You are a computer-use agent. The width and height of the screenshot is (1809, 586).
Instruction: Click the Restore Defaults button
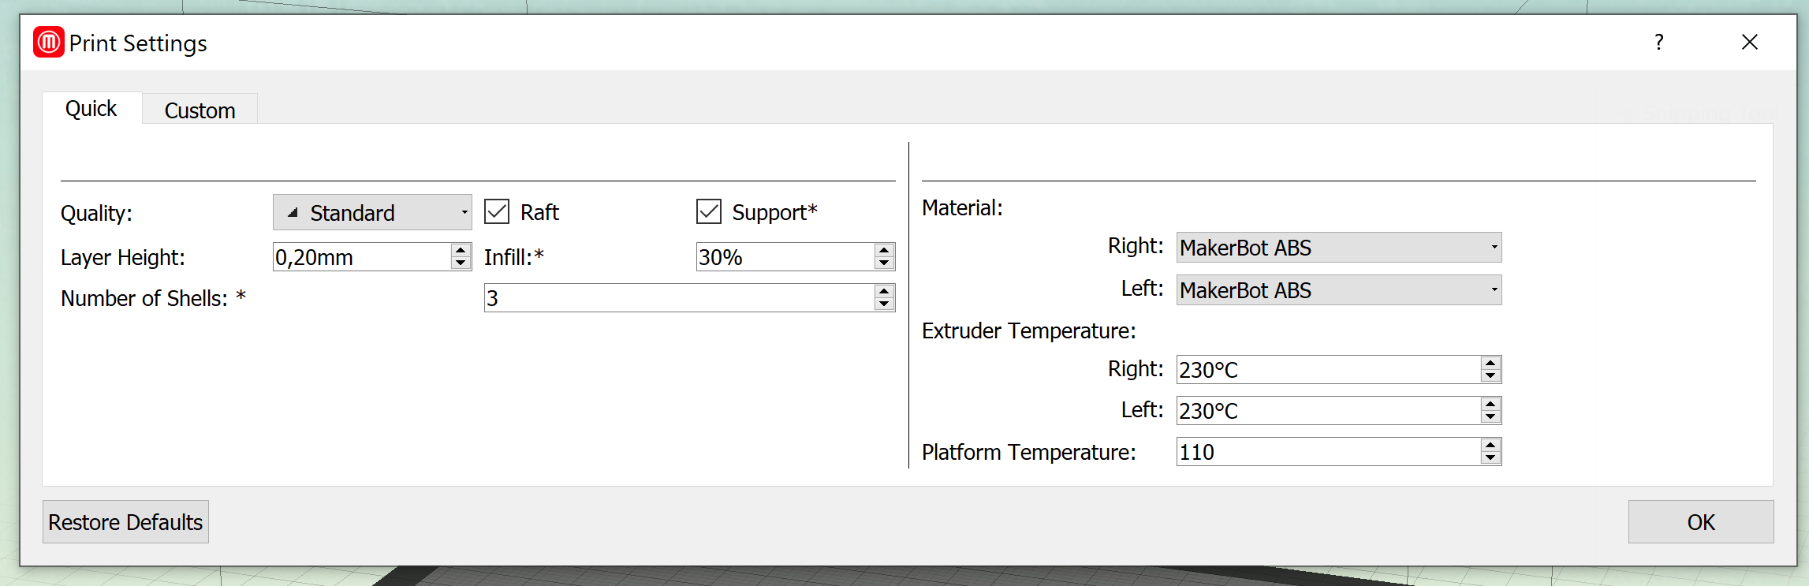point(125,521)
